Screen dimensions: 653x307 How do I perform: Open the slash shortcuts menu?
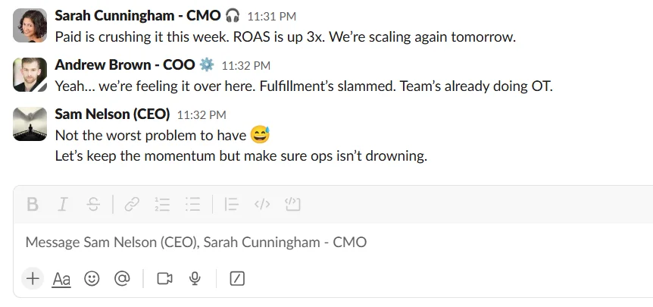coord(237,278)
